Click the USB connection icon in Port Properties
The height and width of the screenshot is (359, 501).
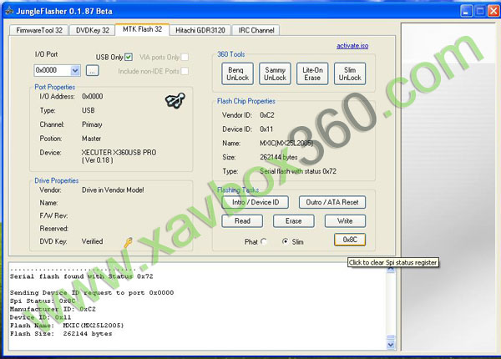(x=175, y=100)
